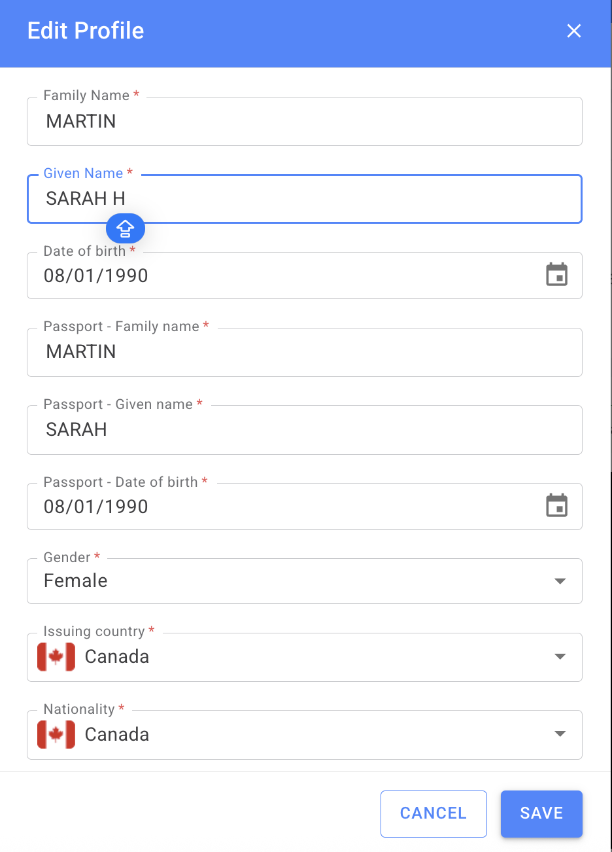The height and width of the screenshot is (852, 612).
Task: Click the caps lock indicator icon
Action: tap(125, 228)
